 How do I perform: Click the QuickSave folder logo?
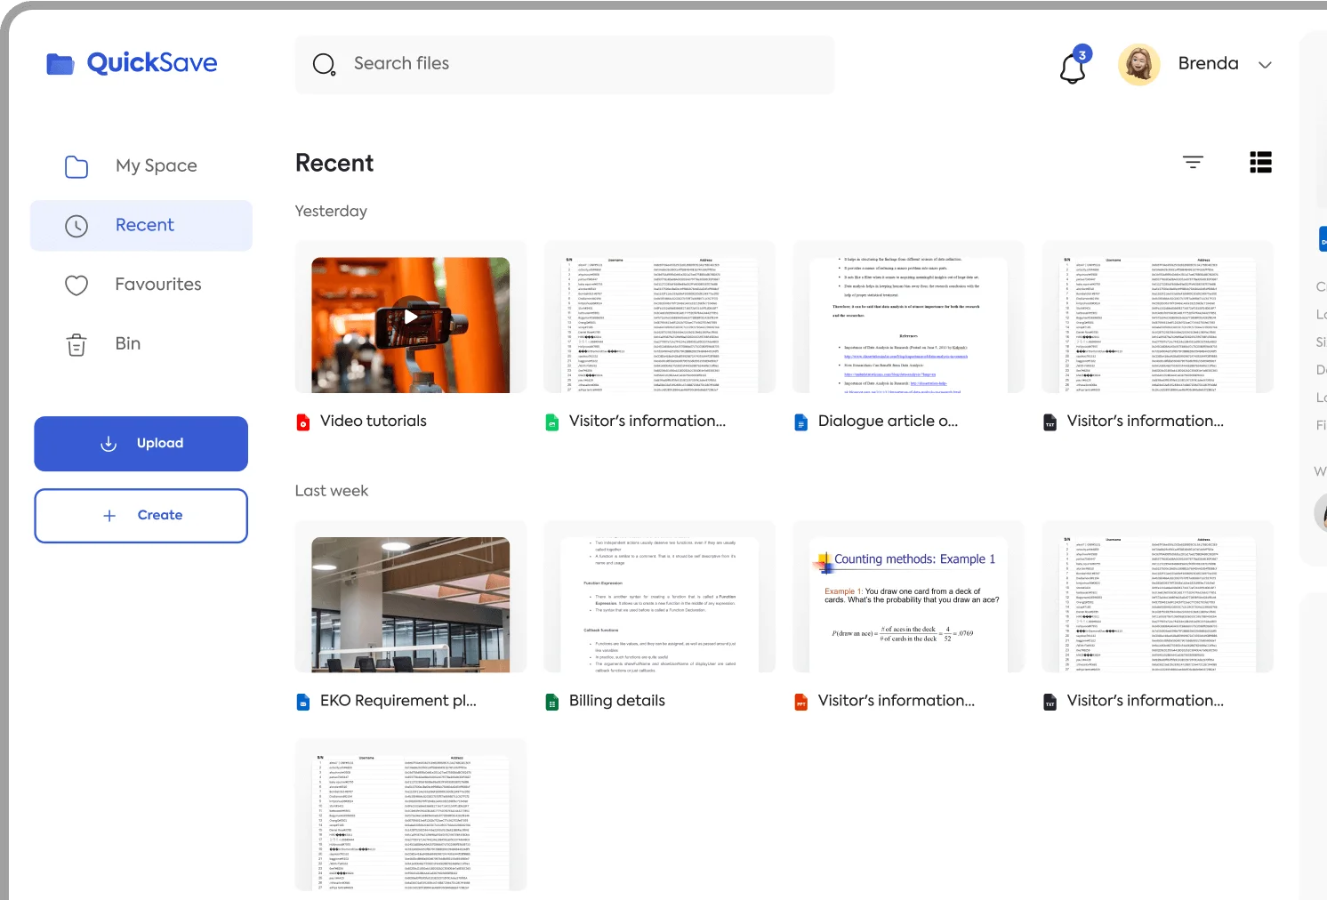[x=60, y=64]
